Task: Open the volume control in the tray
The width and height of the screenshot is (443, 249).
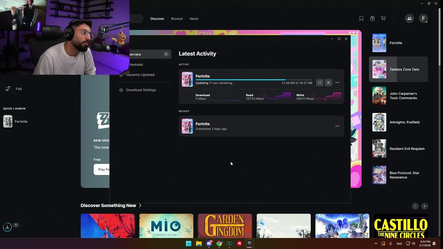Action: 413,244
